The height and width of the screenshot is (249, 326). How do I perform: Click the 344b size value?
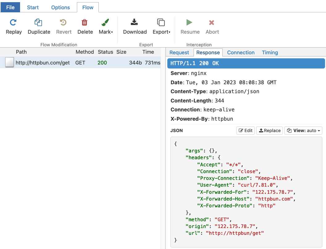pyautogui.click(x=135, y=63)
